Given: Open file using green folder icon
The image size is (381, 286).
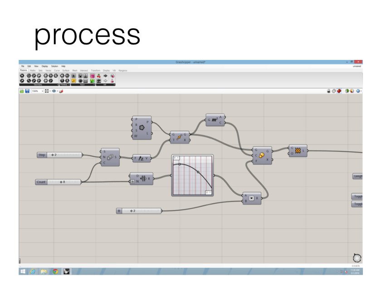Looking at the screenshot, I should [22, 91].
